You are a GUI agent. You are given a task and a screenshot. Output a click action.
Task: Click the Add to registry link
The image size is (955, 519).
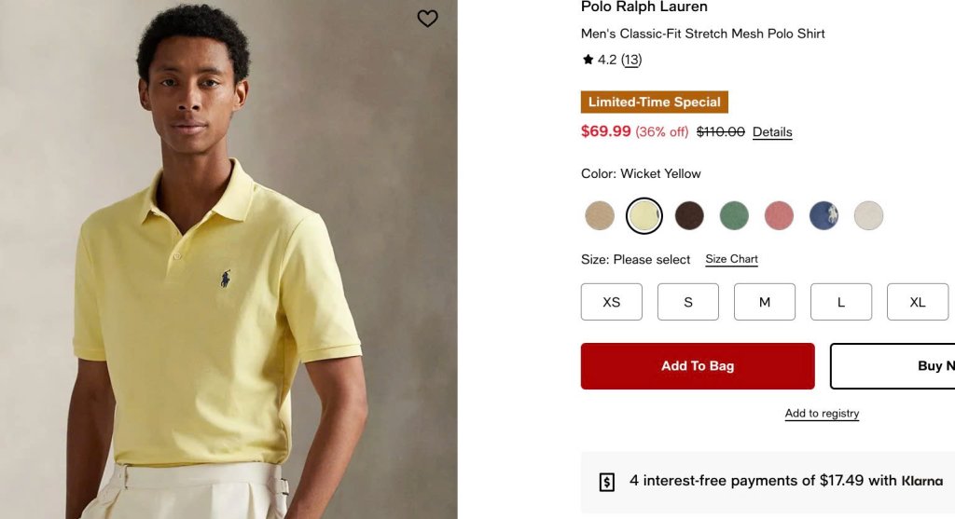tap(822, 413)
